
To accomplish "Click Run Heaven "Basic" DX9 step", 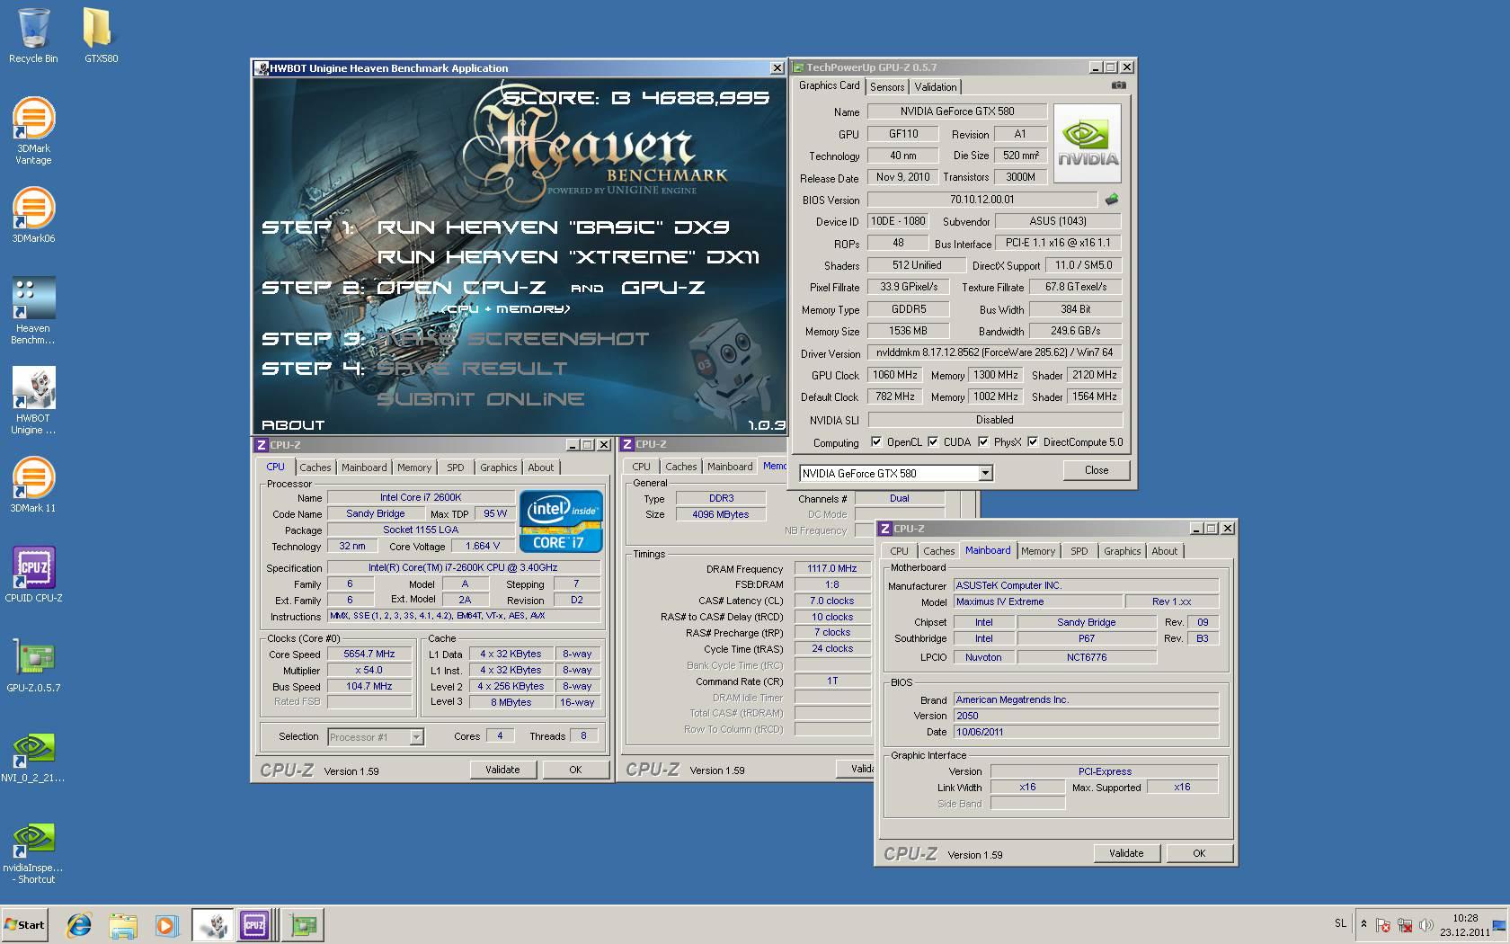I will click(x=553, y=227).
